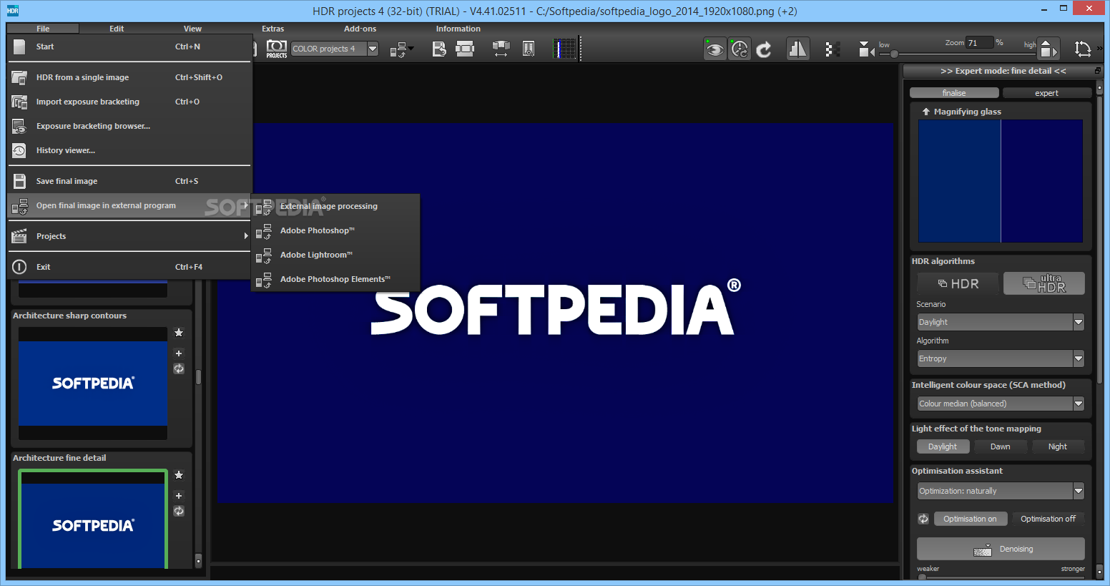Switch to the finalise tab
Image resolution: width=1110 pixels, height=586 pixels.
pos(954,93)
